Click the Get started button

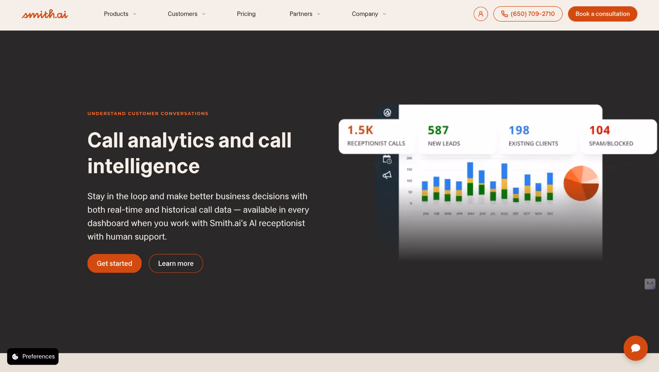[114, 263]
